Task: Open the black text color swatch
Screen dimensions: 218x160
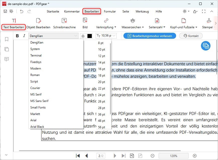Action: [90, 36]
